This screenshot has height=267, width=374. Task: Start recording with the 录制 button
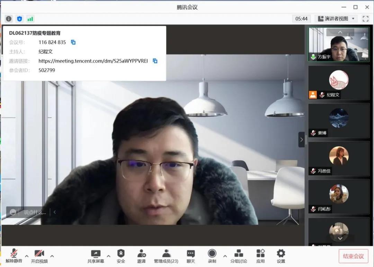coord(212,256)
